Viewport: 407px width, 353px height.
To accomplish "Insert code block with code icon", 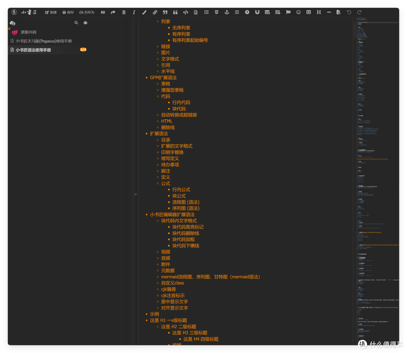I will click(x=185, y=12).
